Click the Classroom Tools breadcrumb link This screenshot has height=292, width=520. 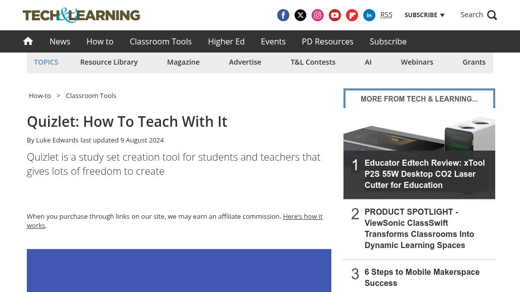(x=91, y=95)
